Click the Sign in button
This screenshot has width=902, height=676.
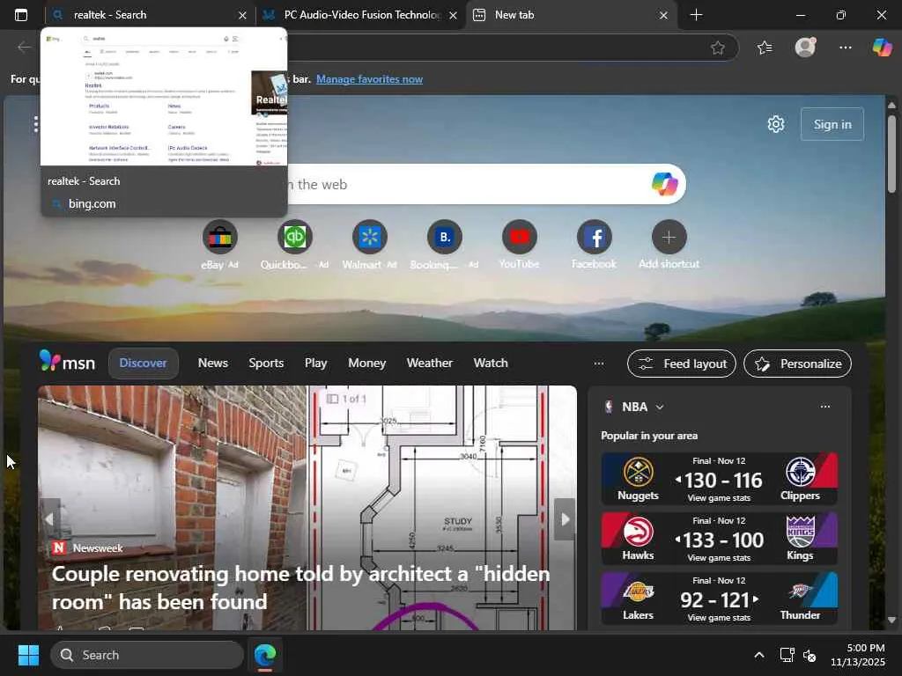tap(832, 124)
